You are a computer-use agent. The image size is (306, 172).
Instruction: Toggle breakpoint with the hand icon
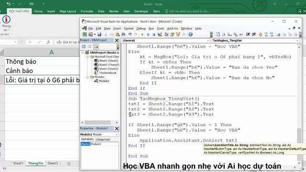pyautogui.click(x=260, y=34)
